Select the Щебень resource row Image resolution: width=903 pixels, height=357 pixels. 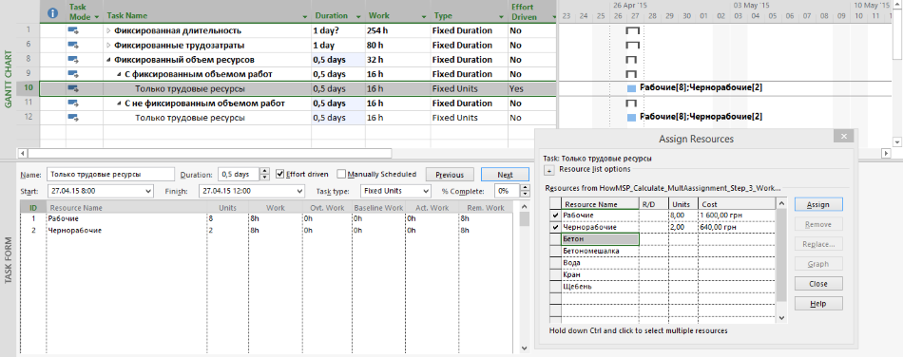663,287
